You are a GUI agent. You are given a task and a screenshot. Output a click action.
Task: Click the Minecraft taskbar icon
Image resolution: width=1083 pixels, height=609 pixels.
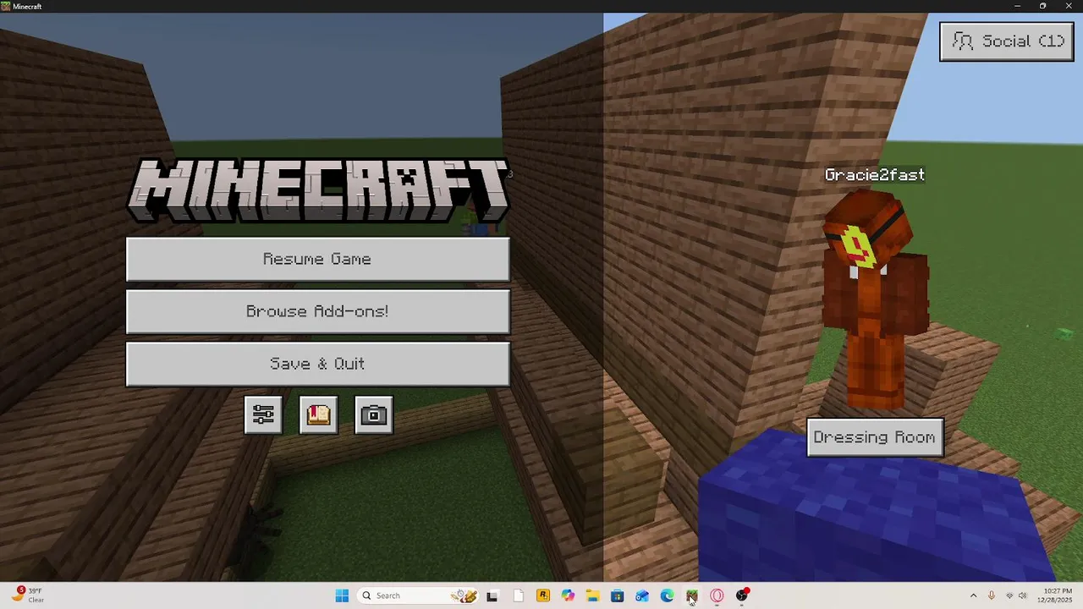click(x=691, y=595)
